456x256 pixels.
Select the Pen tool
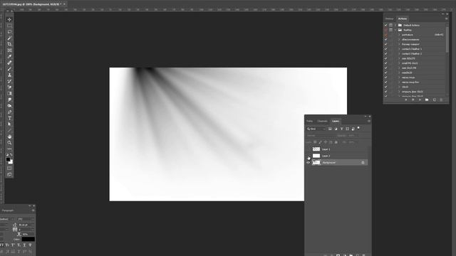pos(9,112)
